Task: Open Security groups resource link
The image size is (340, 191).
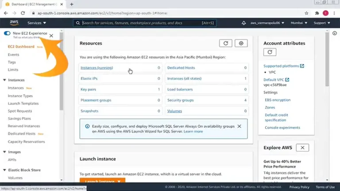Action: point(181,100)
